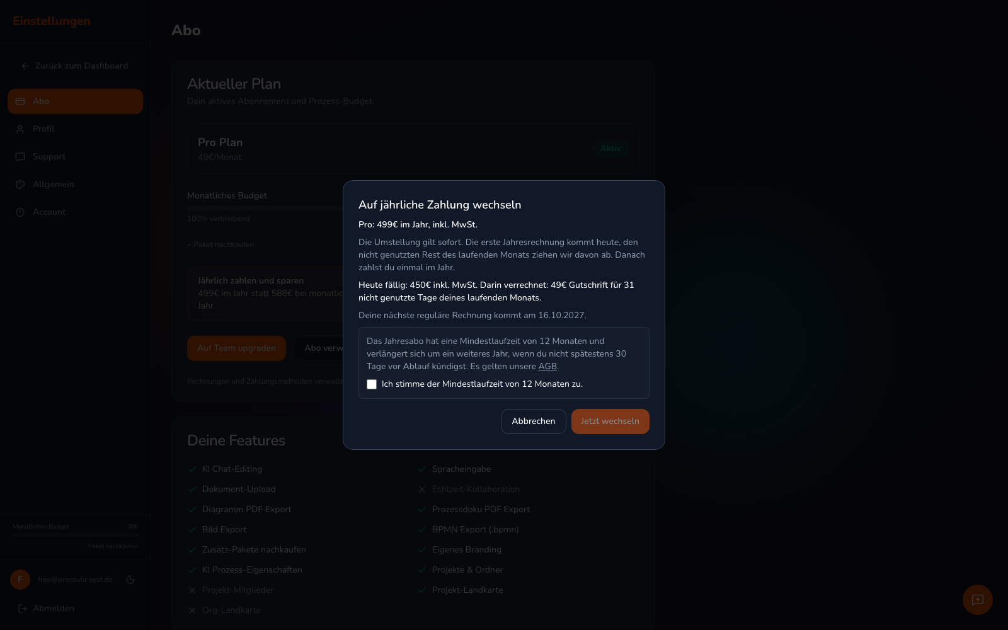Open the Profil person icon
1008x630 pixels.
tap(20, 129)
